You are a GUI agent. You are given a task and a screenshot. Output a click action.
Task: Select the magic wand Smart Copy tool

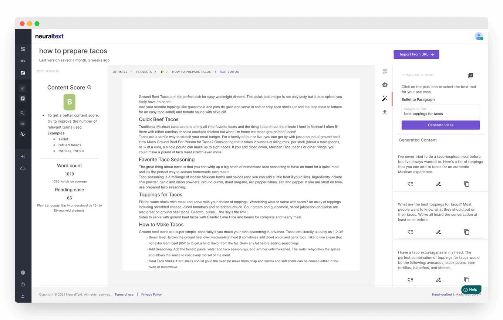pos(385,99)
